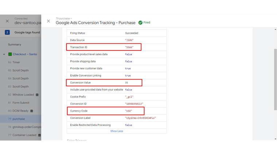Screen dimensions: 277x155
Task: Click the dev-santoo domain name
Action: point(28,23)
